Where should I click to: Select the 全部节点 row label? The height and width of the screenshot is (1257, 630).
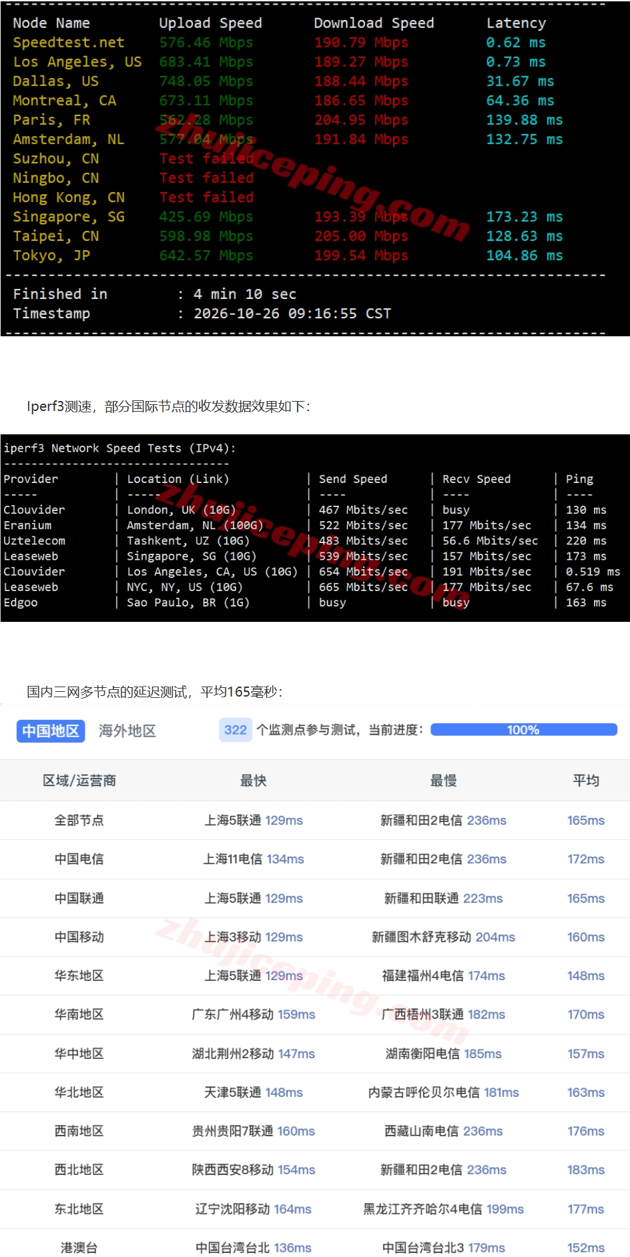click(x=79, y=820)
